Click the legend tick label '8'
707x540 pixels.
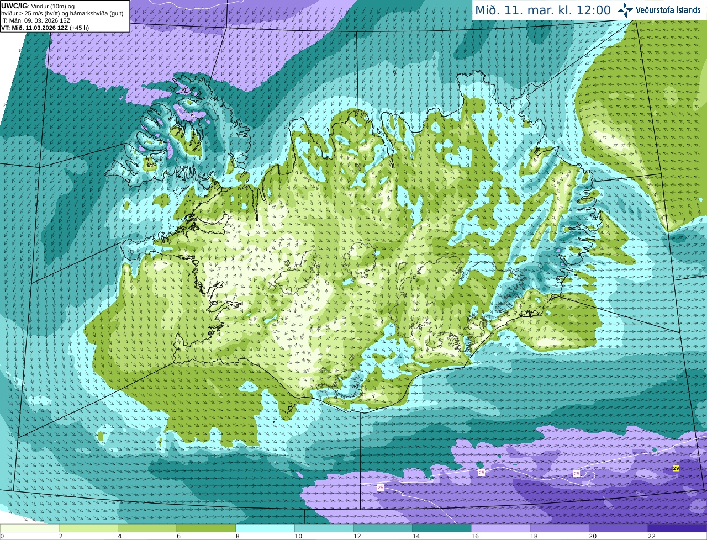238,536
